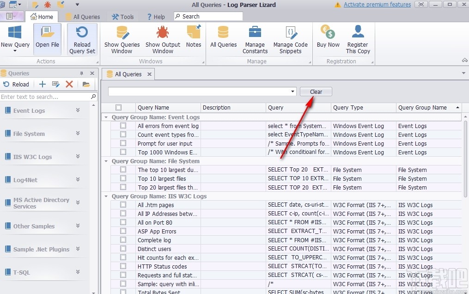This screenshot has width=469, height=294.
Task: Click Reload in Queries panel
Action: coord(16,84)
